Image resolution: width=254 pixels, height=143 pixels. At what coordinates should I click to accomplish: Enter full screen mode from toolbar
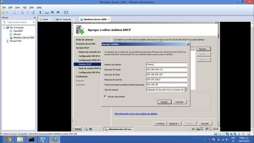[x=52, y=12]
